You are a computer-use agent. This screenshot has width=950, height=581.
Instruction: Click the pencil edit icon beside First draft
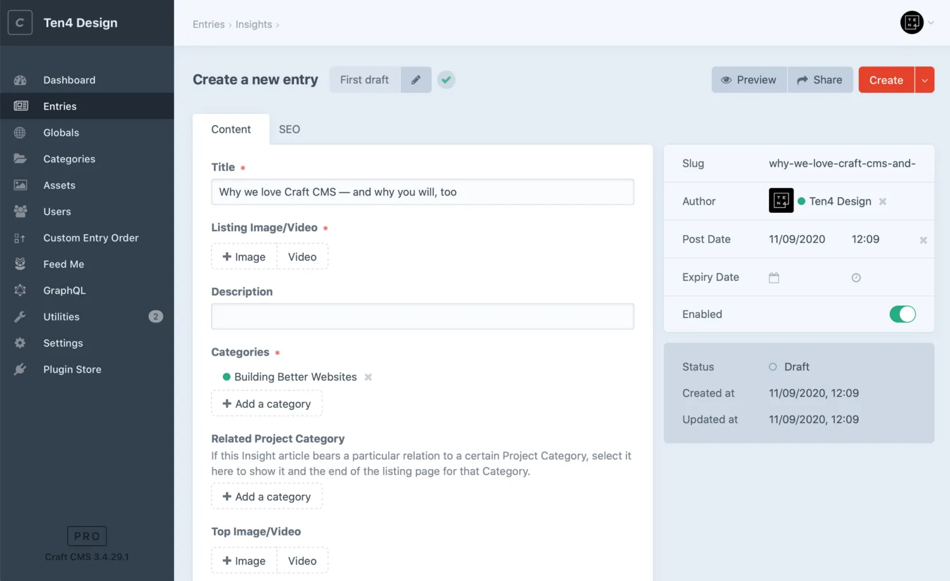416,80
